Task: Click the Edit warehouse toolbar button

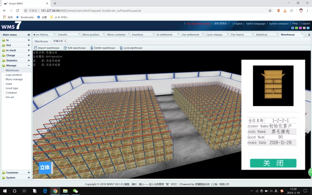Action: click(75, 48)
